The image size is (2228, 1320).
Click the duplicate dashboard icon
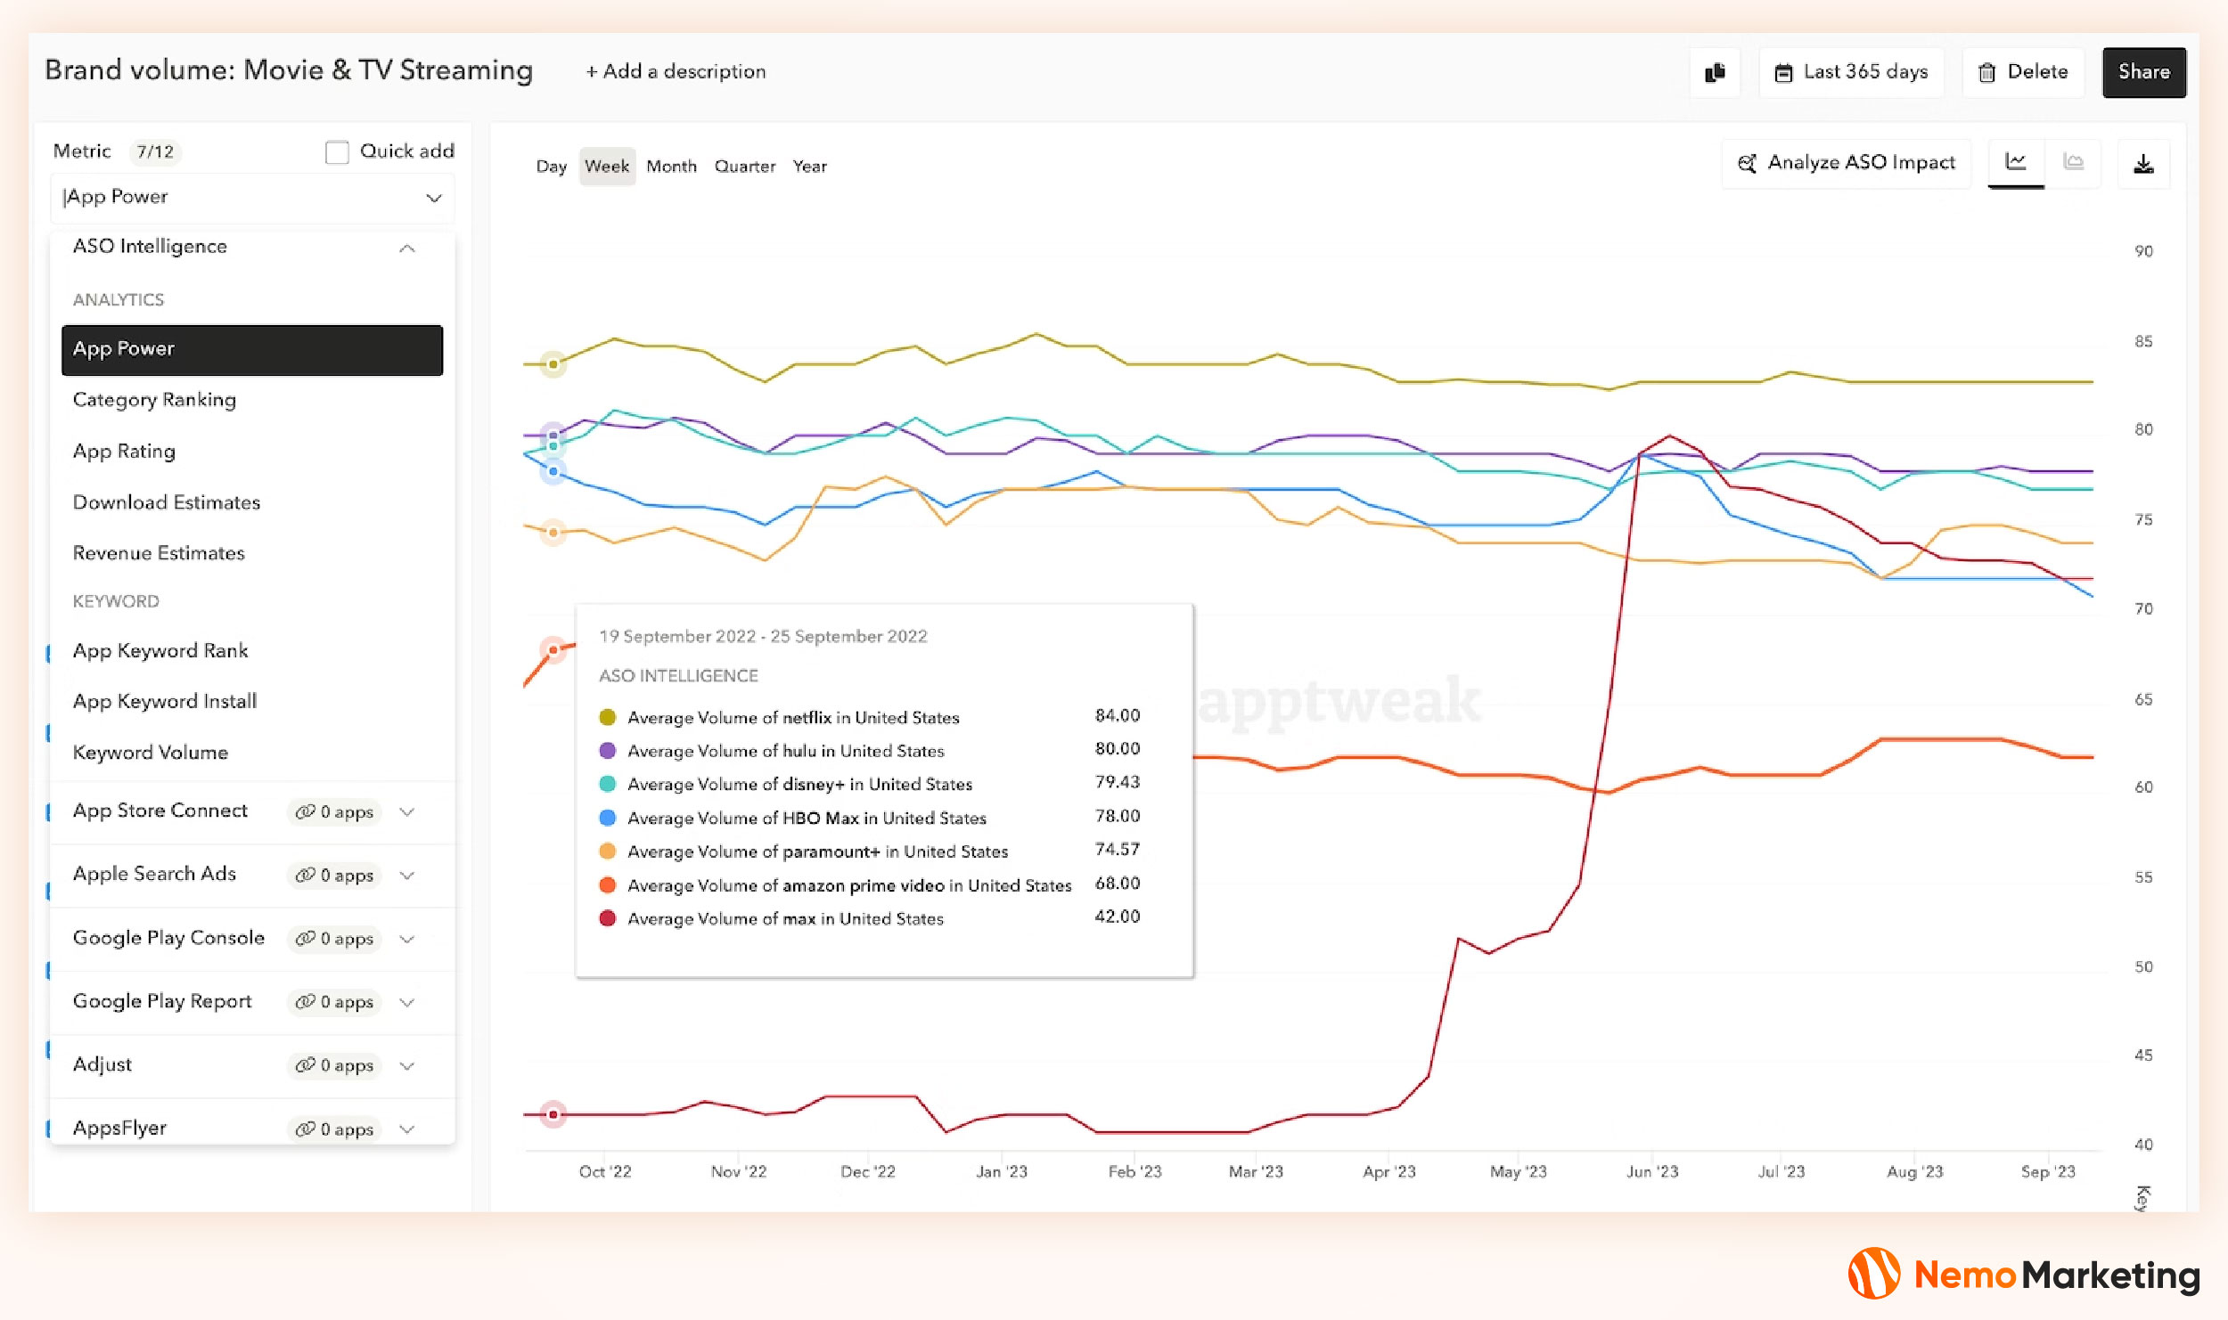click(1715, 72)
